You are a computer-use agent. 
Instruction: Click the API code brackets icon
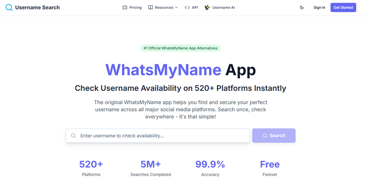coord(187,7)
